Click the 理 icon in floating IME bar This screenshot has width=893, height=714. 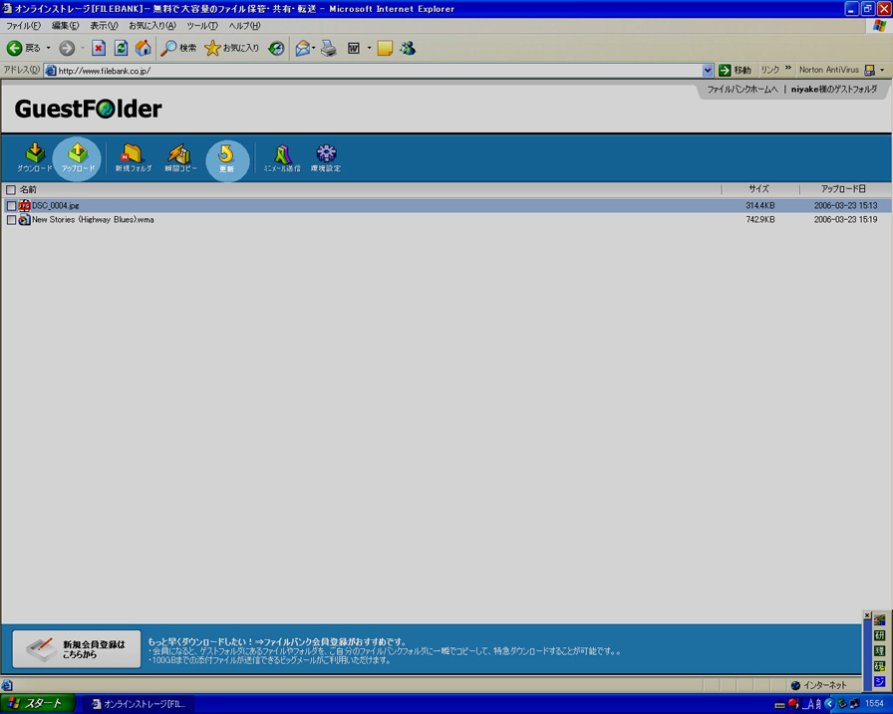click(x=880, y=651)
